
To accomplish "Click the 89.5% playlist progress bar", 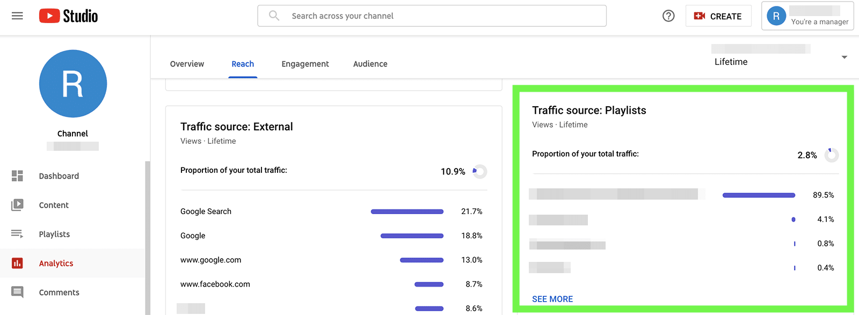I will pyautogui.click(x=759, y=195).
